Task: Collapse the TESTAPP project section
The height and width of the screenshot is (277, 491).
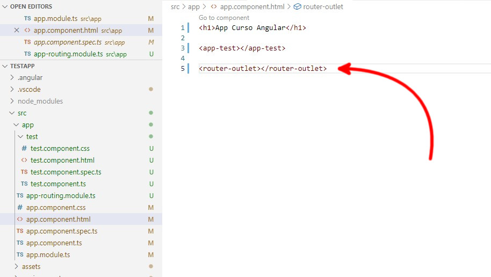Action: click(5, 66)
